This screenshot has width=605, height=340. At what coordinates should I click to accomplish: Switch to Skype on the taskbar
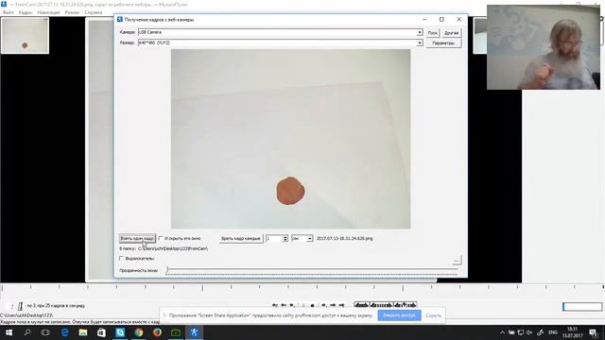[x=120, y=332]
